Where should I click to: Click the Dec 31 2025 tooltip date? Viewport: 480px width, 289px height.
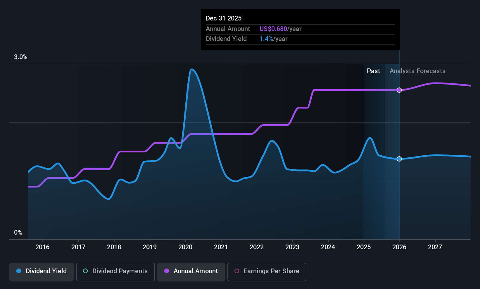point(224,18)
